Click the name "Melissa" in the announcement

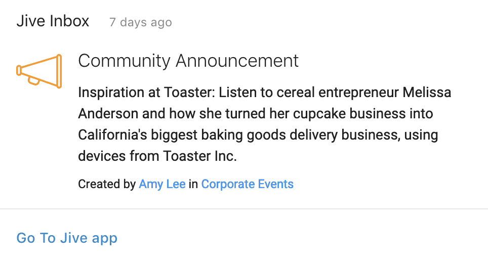pyautogui.click(x=427, y=93)
